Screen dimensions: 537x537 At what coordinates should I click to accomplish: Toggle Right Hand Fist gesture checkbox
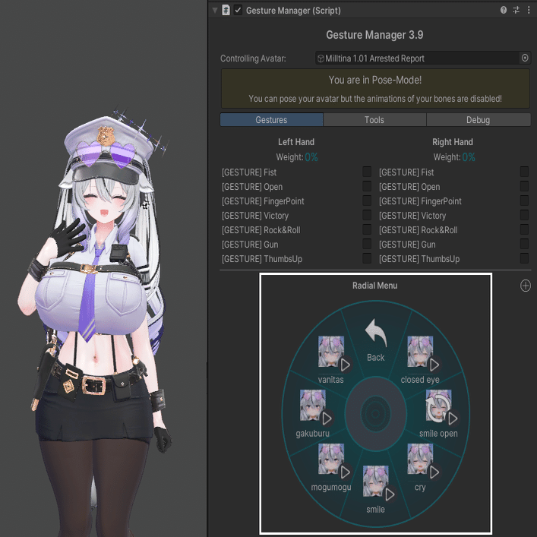click(524, 172)
